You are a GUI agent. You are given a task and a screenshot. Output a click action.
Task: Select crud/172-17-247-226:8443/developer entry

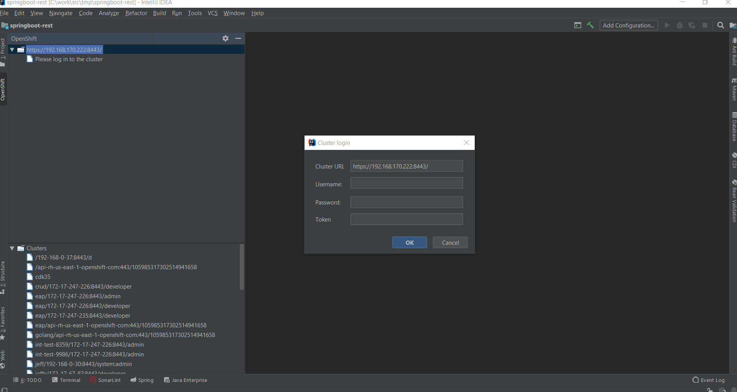83,286
